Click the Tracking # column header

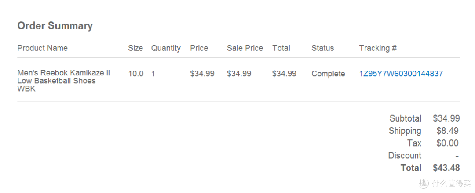(378, 48)
